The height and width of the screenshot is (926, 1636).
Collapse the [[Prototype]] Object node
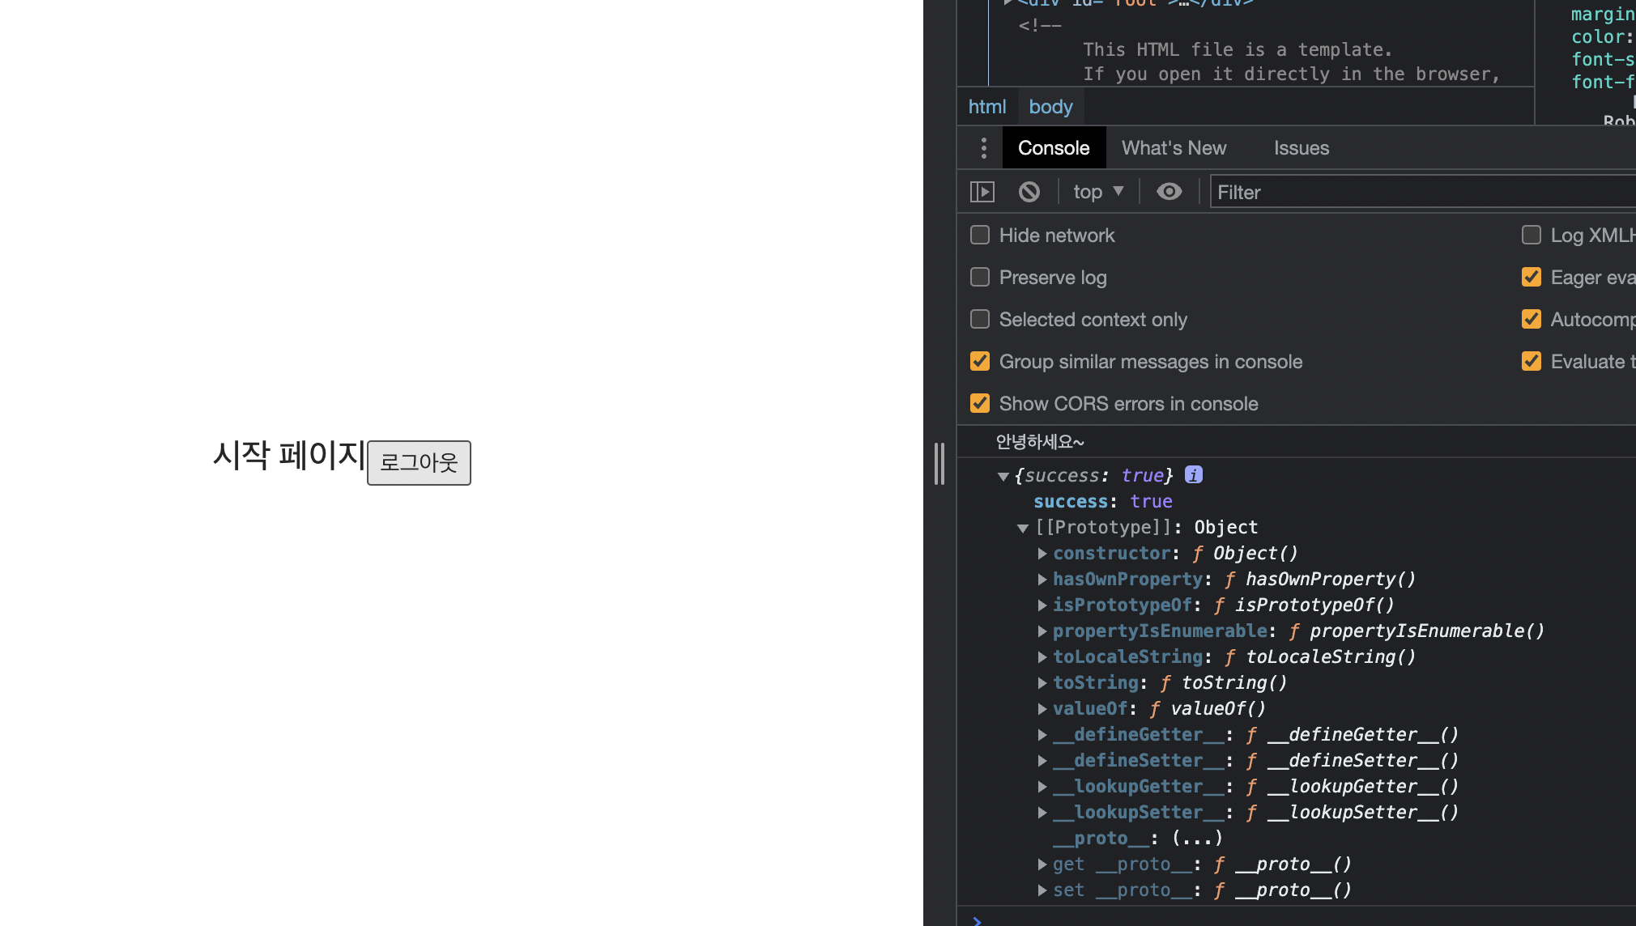tap(1022, 529)
